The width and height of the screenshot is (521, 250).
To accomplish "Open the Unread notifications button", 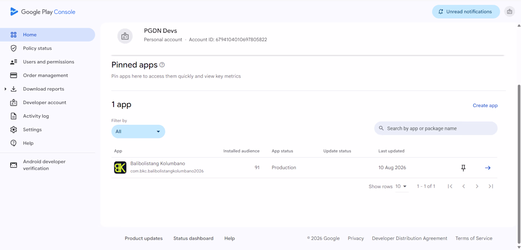I will (466, 12).
